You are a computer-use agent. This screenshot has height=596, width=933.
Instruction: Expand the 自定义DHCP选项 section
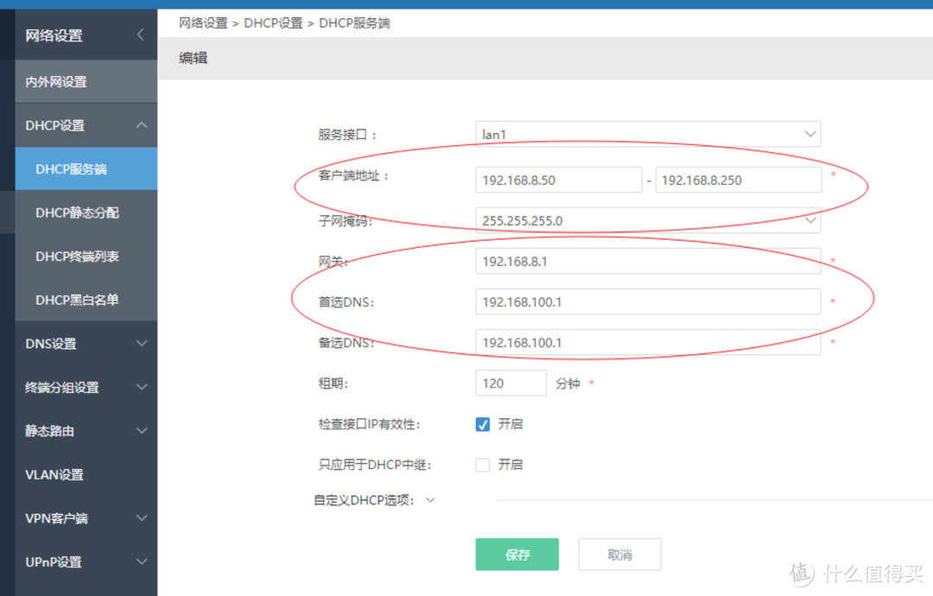point(430,499)
